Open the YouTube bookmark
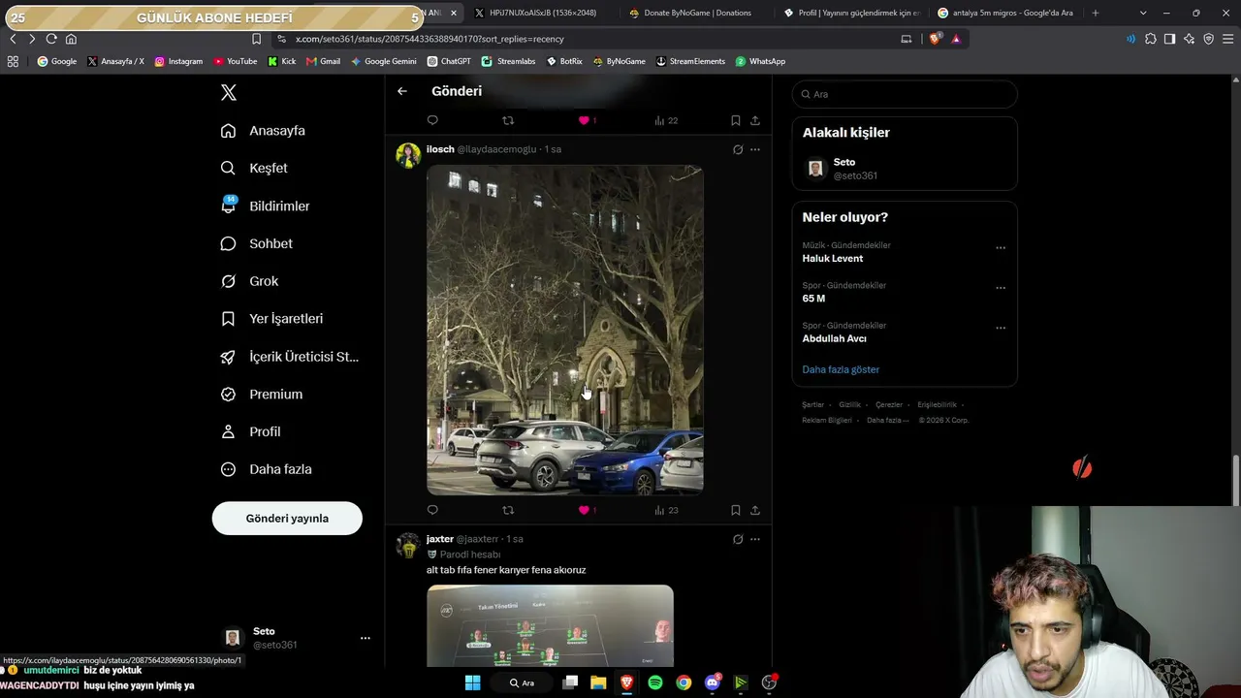Screen dimensions: 1241x698 coord(236,61)
